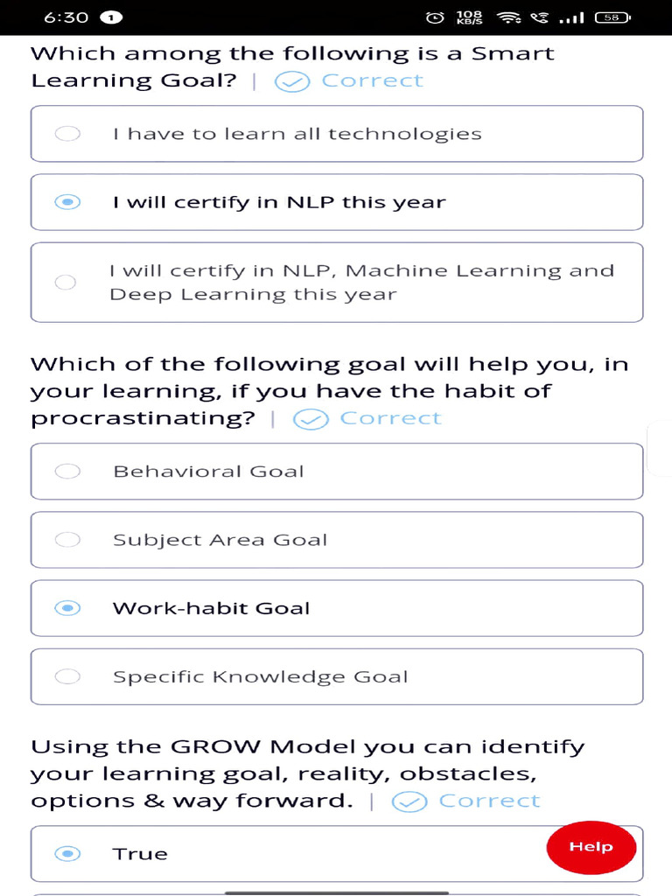Tap the Wi-Fi icon in status bar
Screen dimensions: 672x896
point(508,17)
